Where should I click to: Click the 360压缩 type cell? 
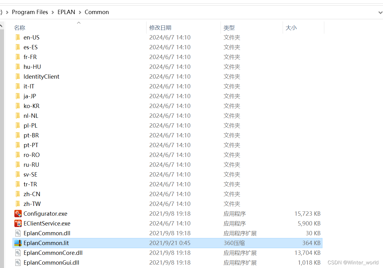(234, 243)
